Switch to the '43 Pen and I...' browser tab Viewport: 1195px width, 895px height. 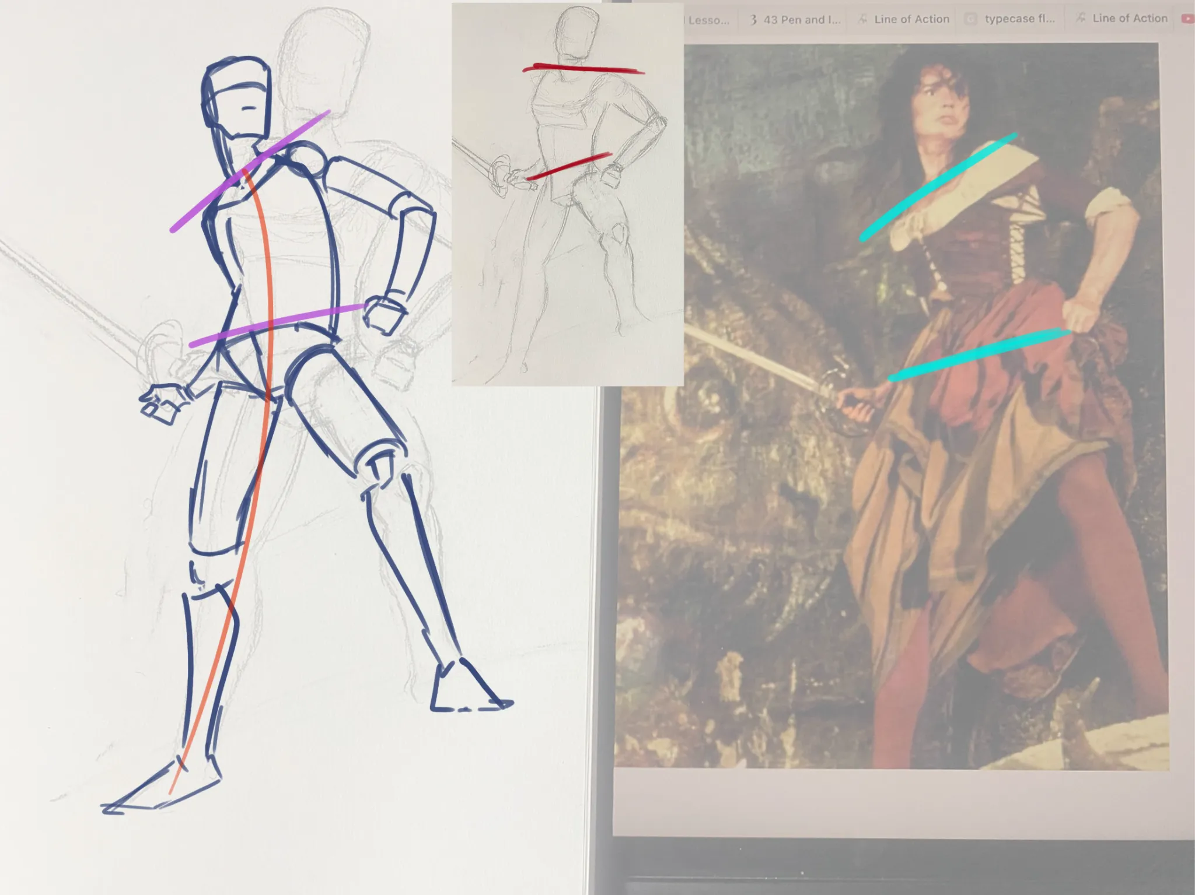(795, 20)
